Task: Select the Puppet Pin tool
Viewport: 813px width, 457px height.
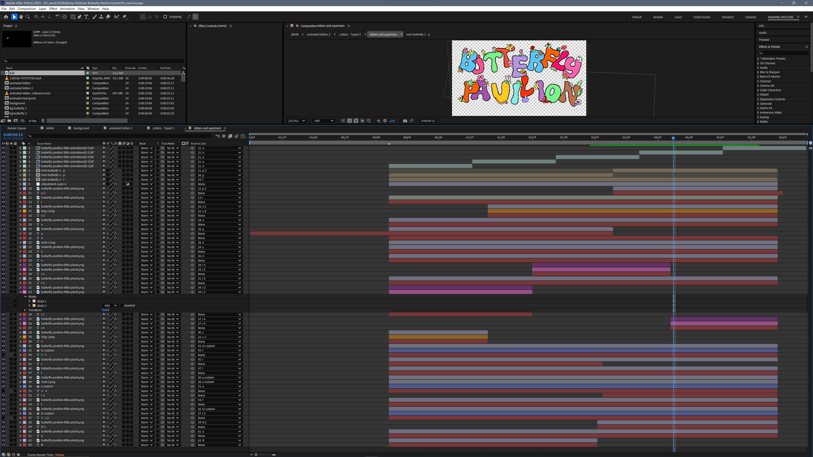Action: point(125,17)
